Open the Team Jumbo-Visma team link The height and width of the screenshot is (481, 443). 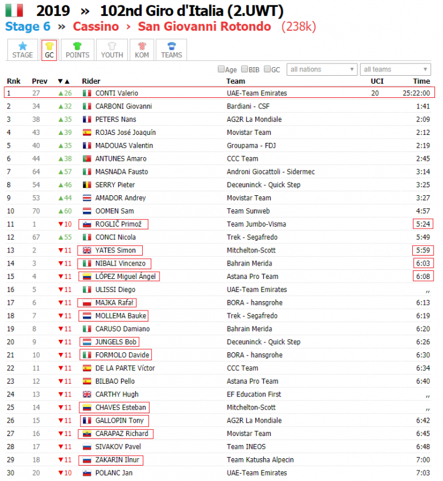(x=257, y=224)
